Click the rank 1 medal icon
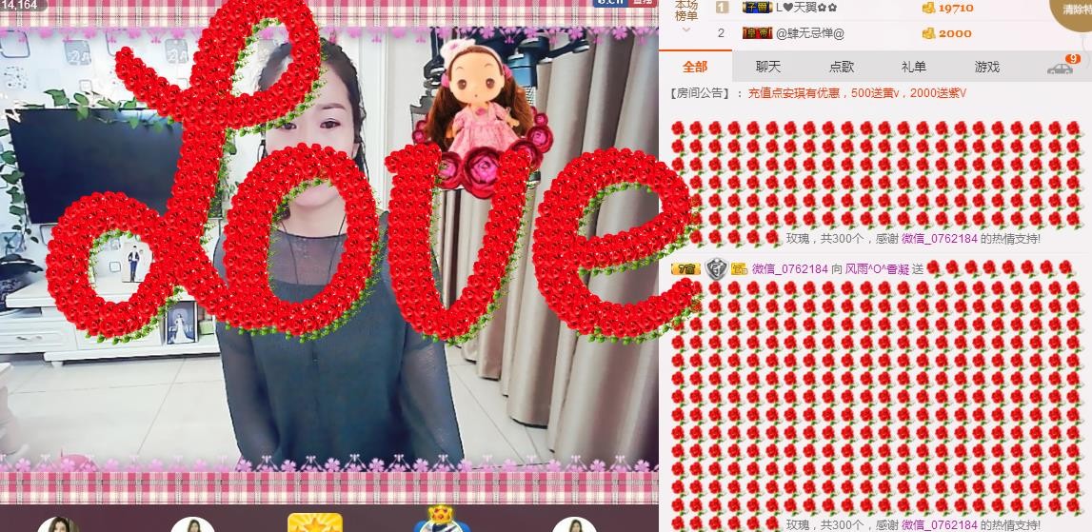The image size is (1092, 532). [x=723, y=8]
